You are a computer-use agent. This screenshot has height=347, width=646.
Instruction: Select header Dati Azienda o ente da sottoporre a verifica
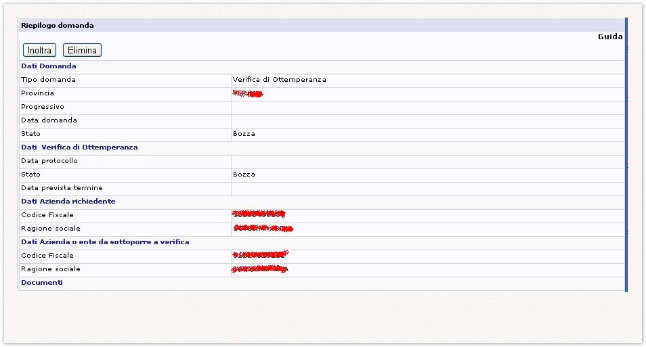click(x=105, y=242)
